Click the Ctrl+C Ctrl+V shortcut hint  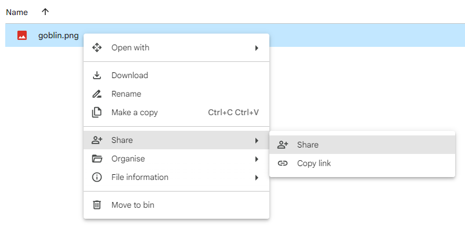pos(233,112)
